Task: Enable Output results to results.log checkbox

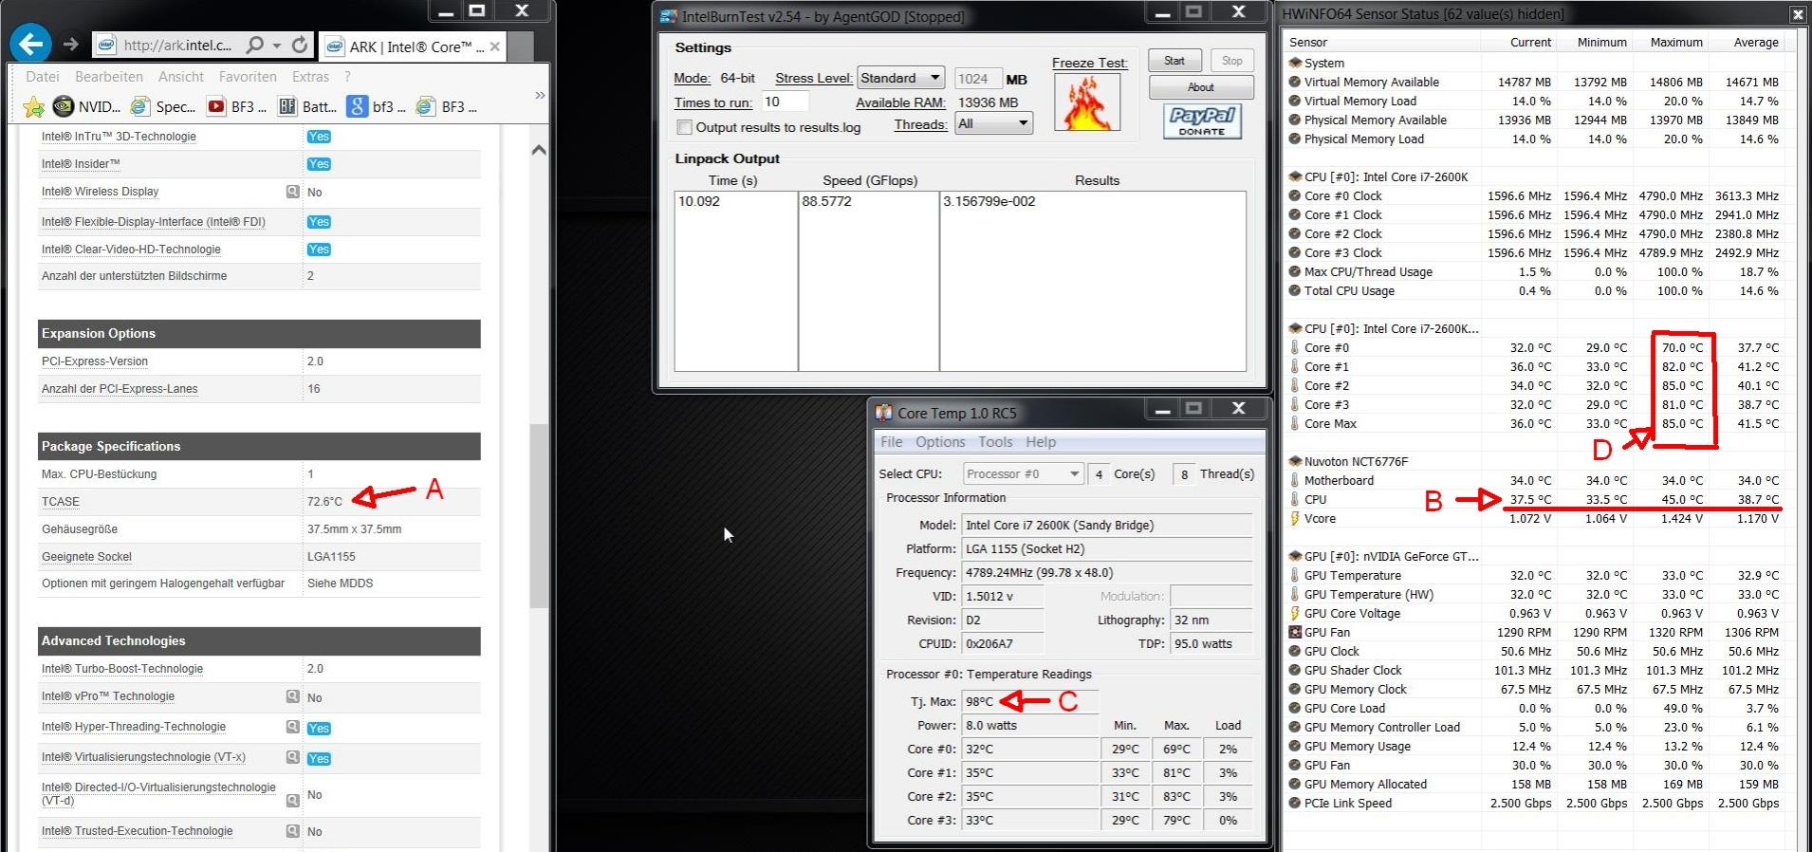Action: pyautogui.click(x=683, y=127)
